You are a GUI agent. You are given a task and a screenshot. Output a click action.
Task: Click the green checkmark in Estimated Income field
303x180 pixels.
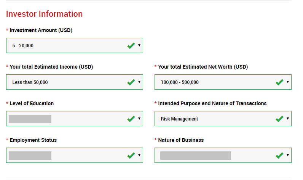coord(131,82)
